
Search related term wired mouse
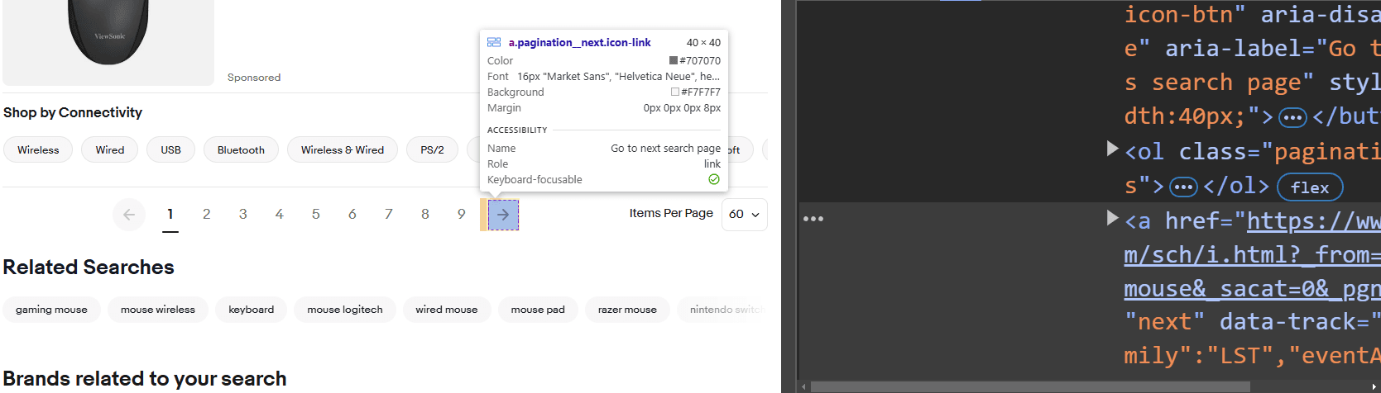[x=447, y=310]
